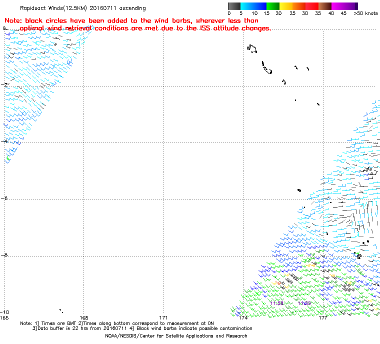Click the legend tick label '25'
Viewport: 380px width, 344px height.
pyautogui.click(x=292, y=13)
